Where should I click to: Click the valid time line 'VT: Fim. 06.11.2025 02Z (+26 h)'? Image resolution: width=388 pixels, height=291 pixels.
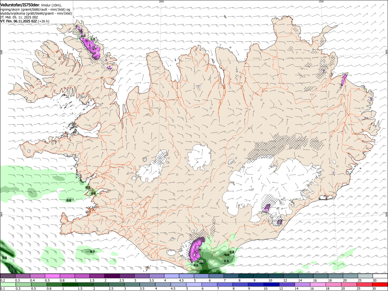(25, 21)
